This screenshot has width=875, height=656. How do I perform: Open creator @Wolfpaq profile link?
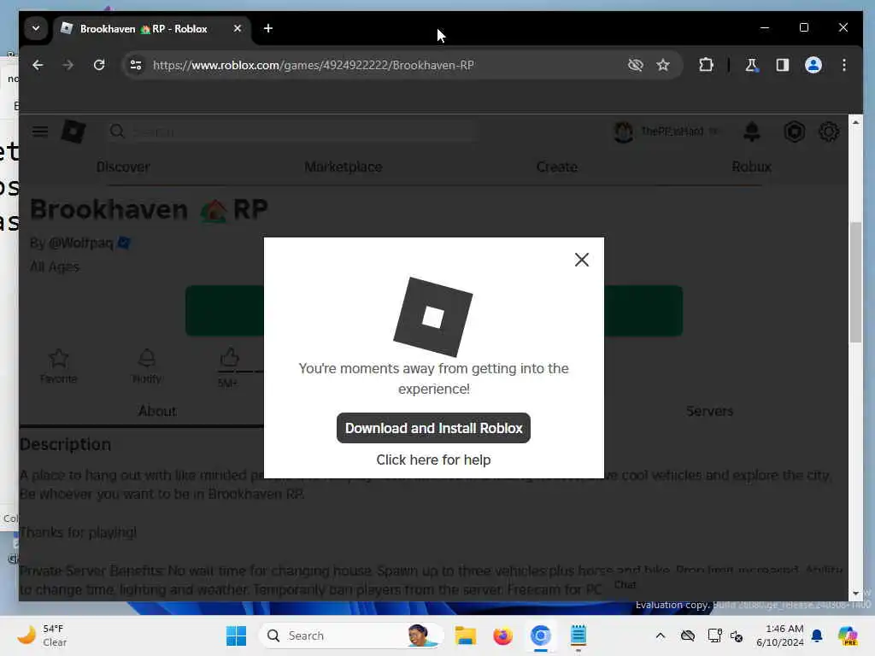tap(81, 243)
